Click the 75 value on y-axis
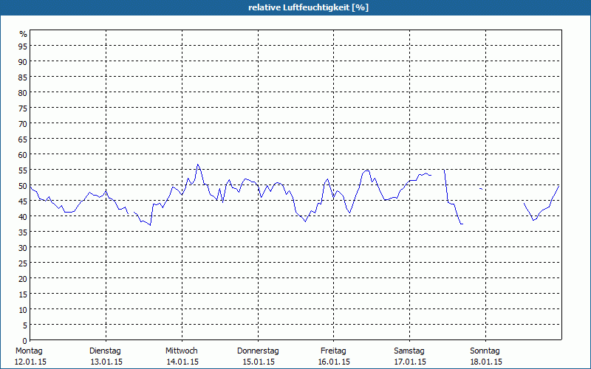 (23, 108)
